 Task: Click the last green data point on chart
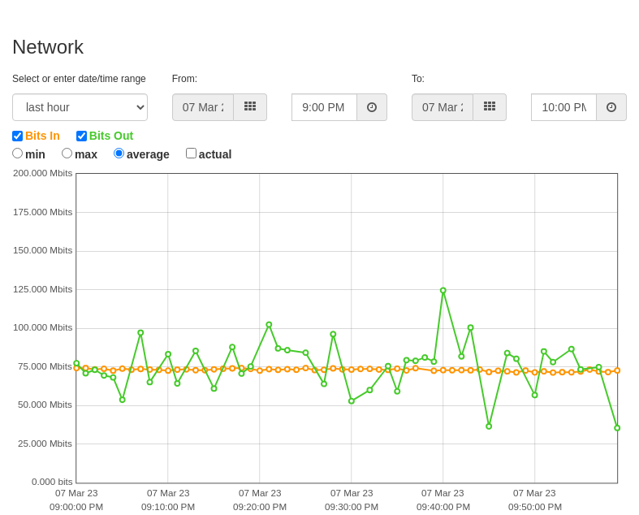point(617,428)
